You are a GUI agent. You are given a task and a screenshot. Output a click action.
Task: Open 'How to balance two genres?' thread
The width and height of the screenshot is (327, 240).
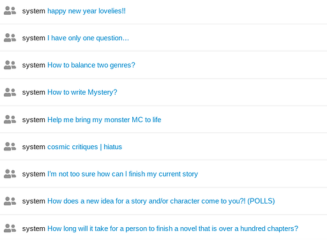[91, 65]
